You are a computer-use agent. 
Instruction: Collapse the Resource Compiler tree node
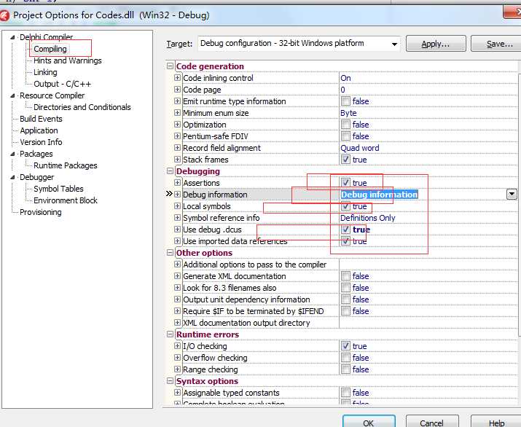pos(12,95)
